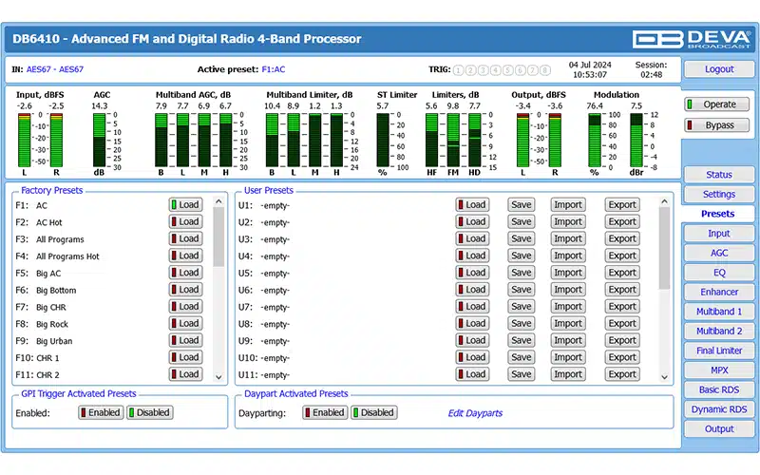Click the Factory Presets scroll-up arrow
The height and width of the screenshot is (475, 760).
click(x=218, y=201)
